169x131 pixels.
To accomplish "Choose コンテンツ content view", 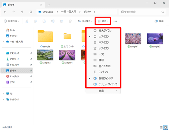I will 103,72.
